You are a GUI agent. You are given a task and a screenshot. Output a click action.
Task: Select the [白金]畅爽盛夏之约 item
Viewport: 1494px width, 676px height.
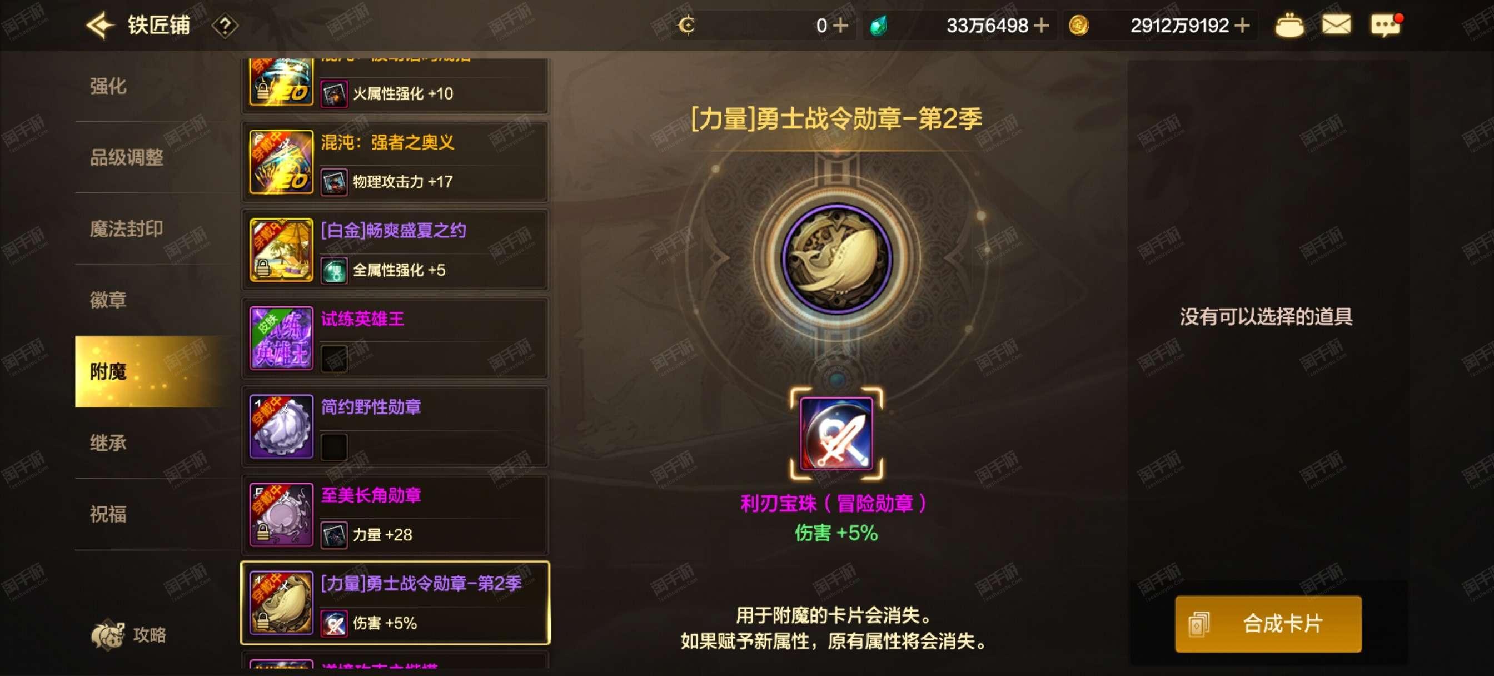[396, 250]
